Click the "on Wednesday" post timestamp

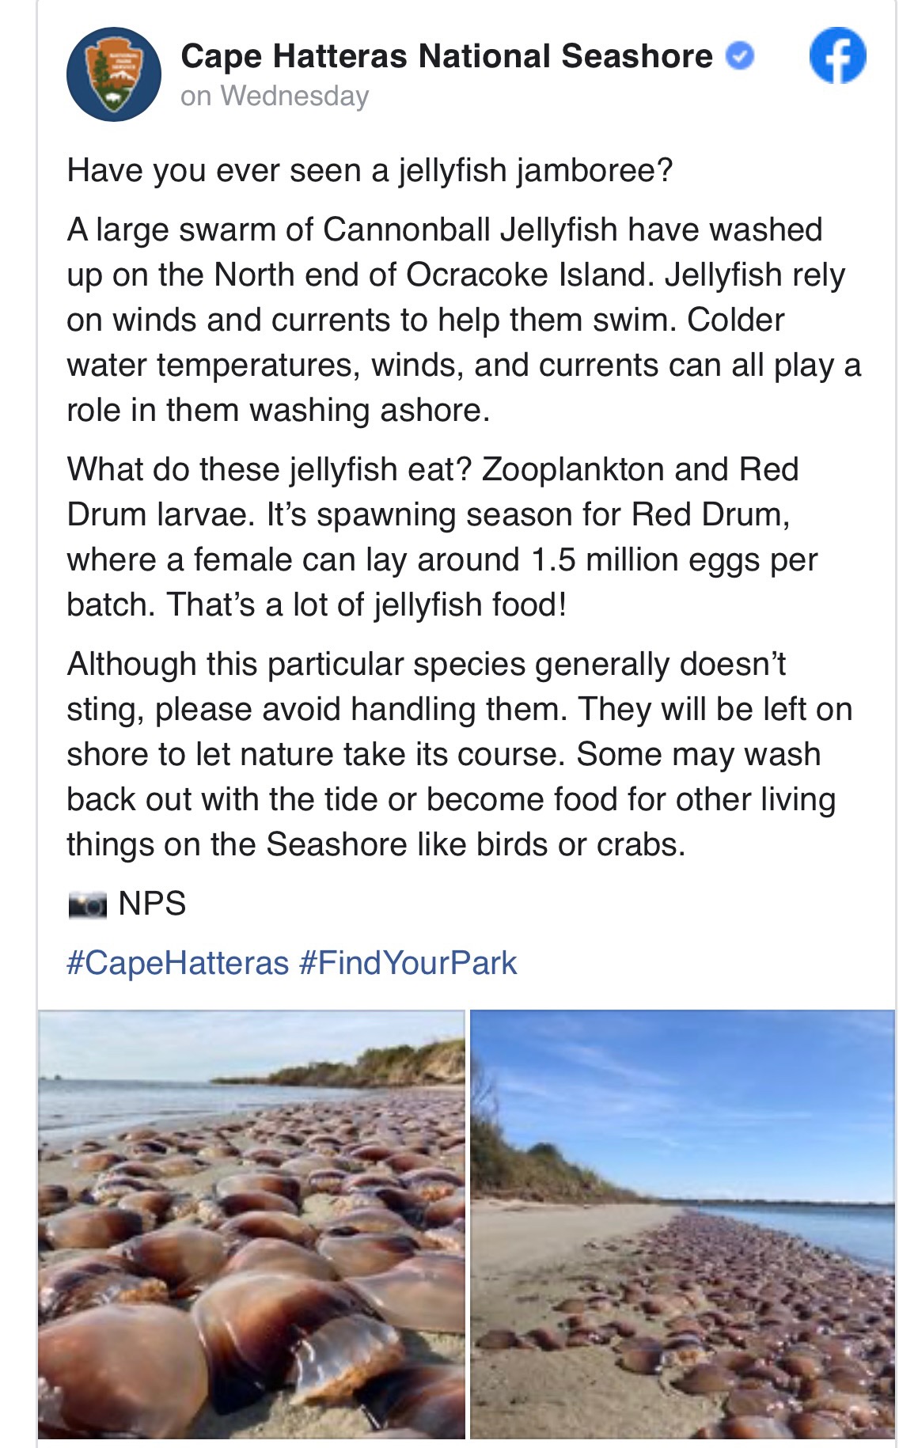tap(275, 97)
